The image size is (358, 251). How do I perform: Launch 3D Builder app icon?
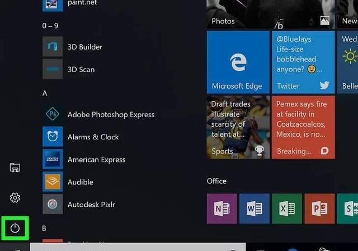click(x=53, y=47)
